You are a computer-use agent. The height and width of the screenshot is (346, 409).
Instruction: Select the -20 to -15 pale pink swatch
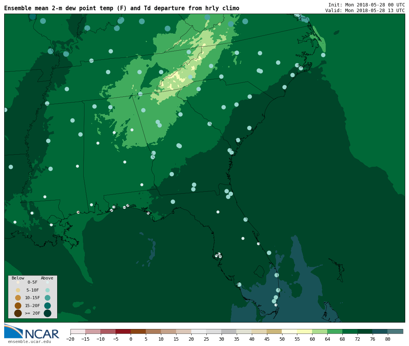click(78, 332)
